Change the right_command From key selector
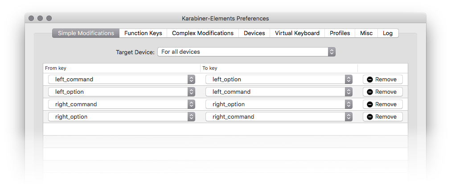 pyautogui.click(x=122, y=104)
